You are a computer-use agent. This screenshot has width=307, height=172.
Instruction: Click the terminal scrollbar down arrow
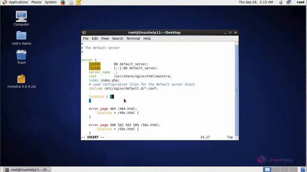pyautogui.click(x=236, y=138)
